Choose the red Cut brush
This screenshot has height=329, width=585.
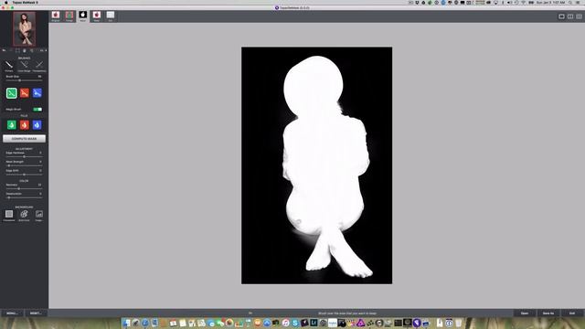click(x=25, y=93)
